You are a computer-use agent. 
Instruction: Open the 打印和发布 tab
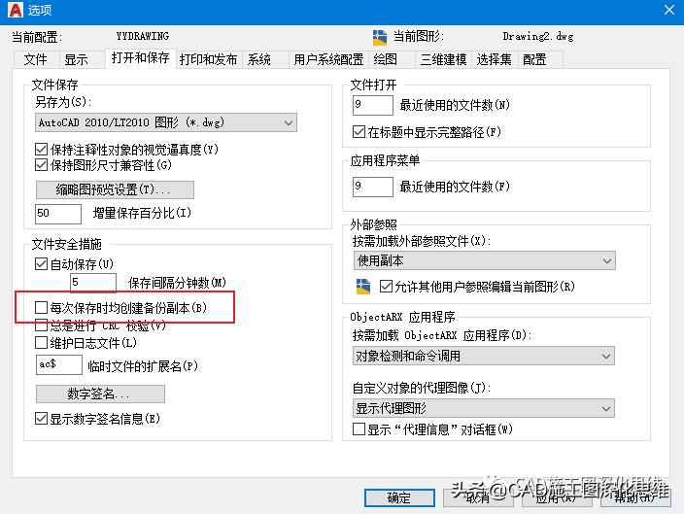pyautogui.click(x=209, y=59)
